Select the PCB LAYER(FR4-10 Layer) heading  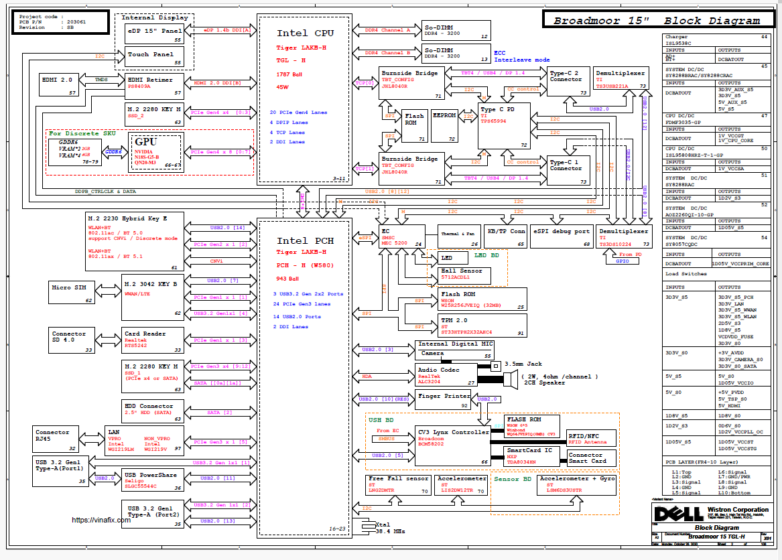click(x=701, y=462)
